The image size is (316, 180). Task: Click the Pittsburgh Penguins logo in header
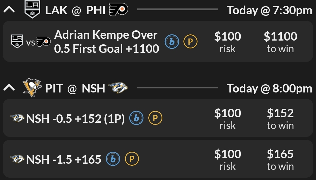click(x=32, y=88)
